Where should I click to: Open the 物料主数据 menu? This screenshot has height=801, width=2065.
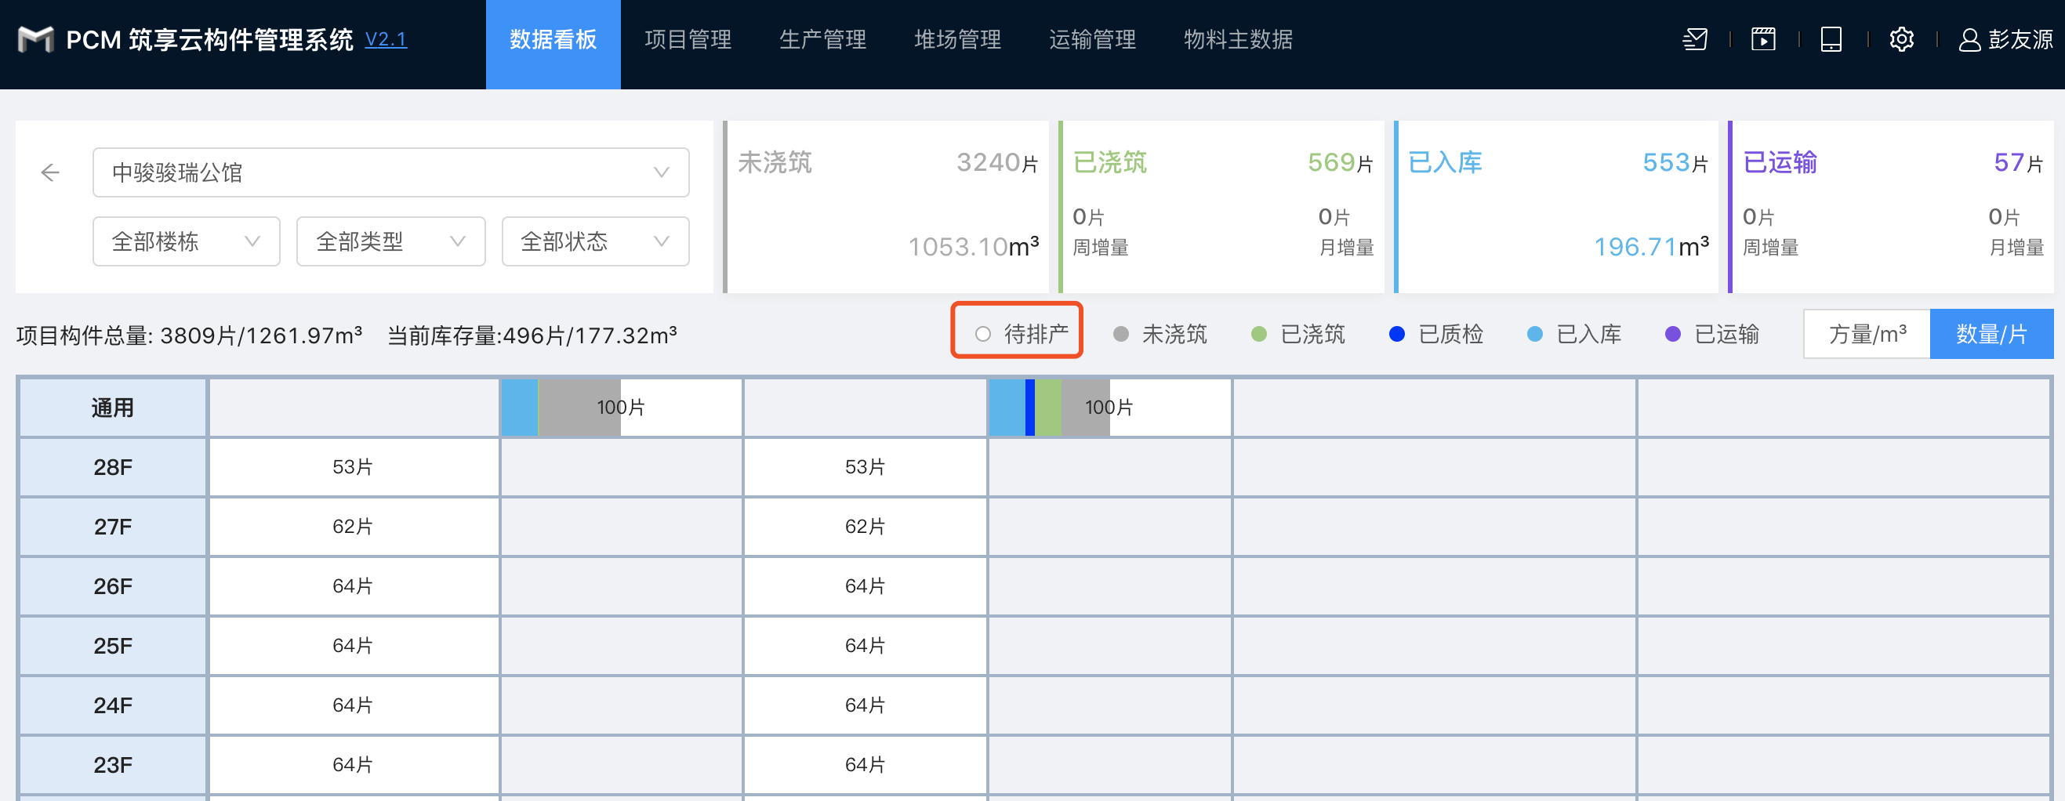1238,39
